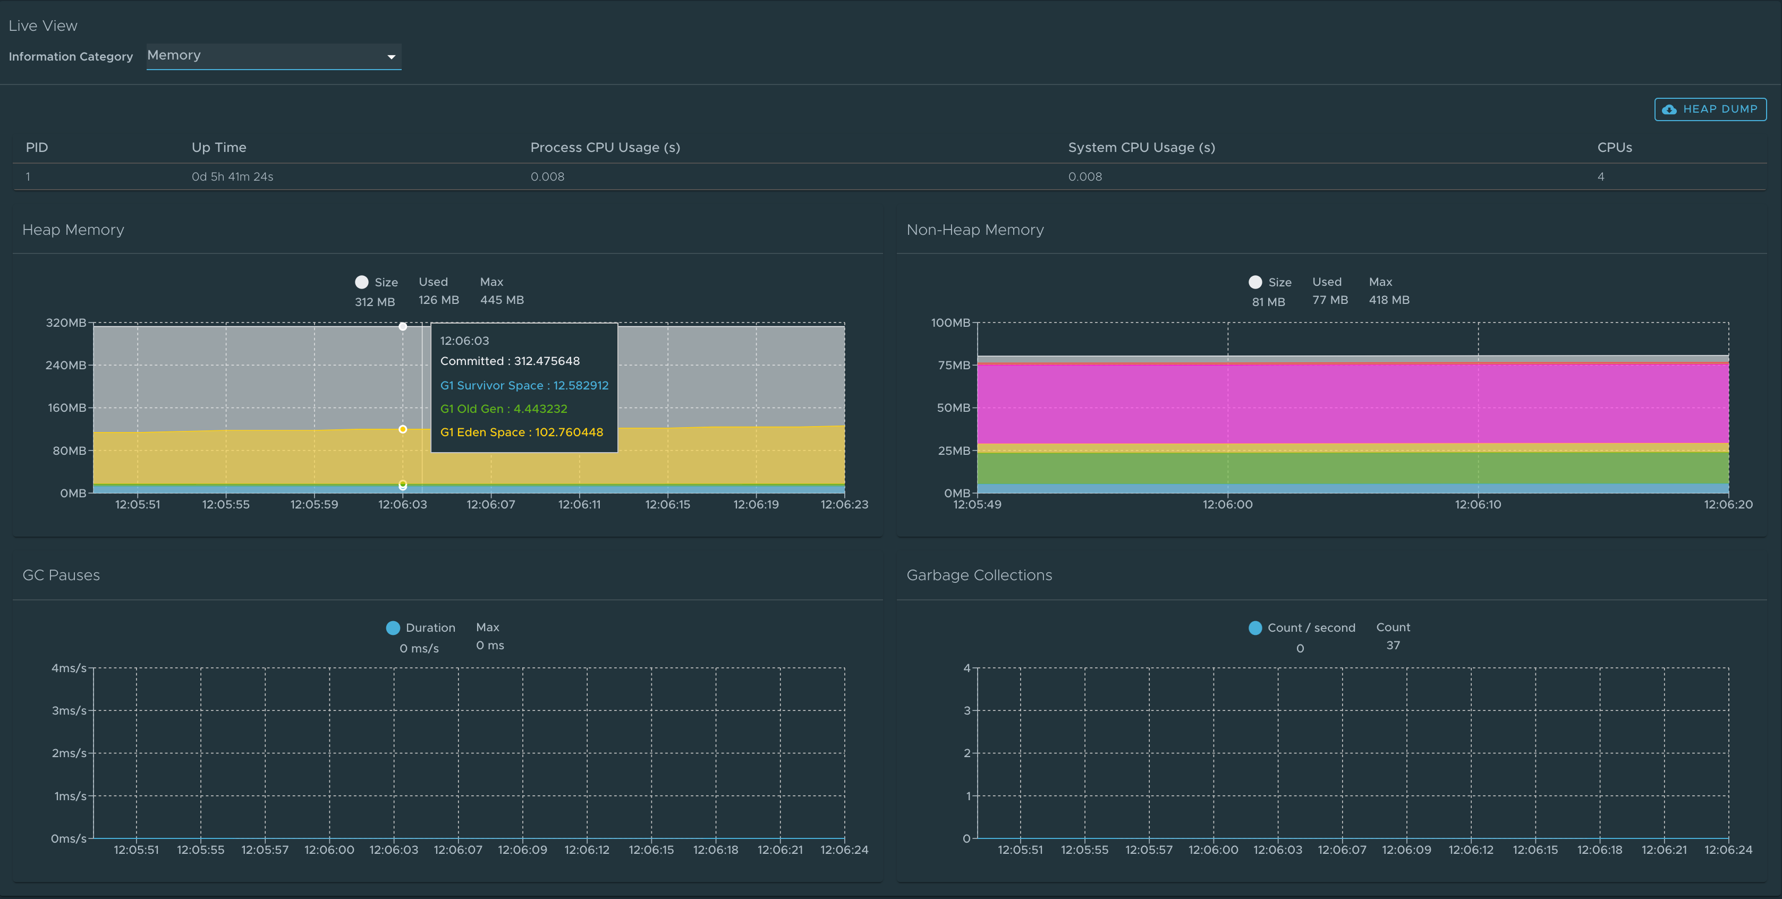Toggle the Non-Heap Memory Size legend circle
The width and height of the screenshot is (1782, 899).
pos(1255,282)
